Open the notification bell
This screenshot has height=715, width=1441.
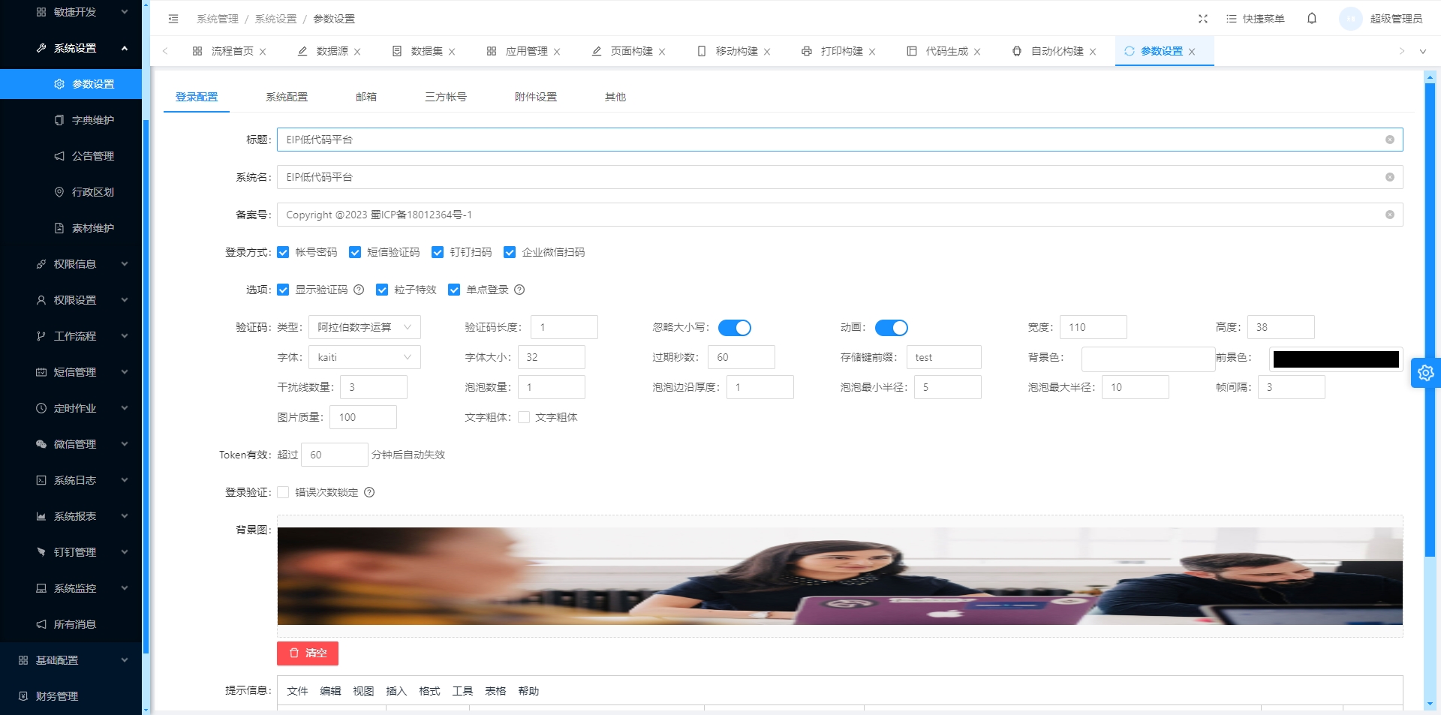click(1312, 19)
